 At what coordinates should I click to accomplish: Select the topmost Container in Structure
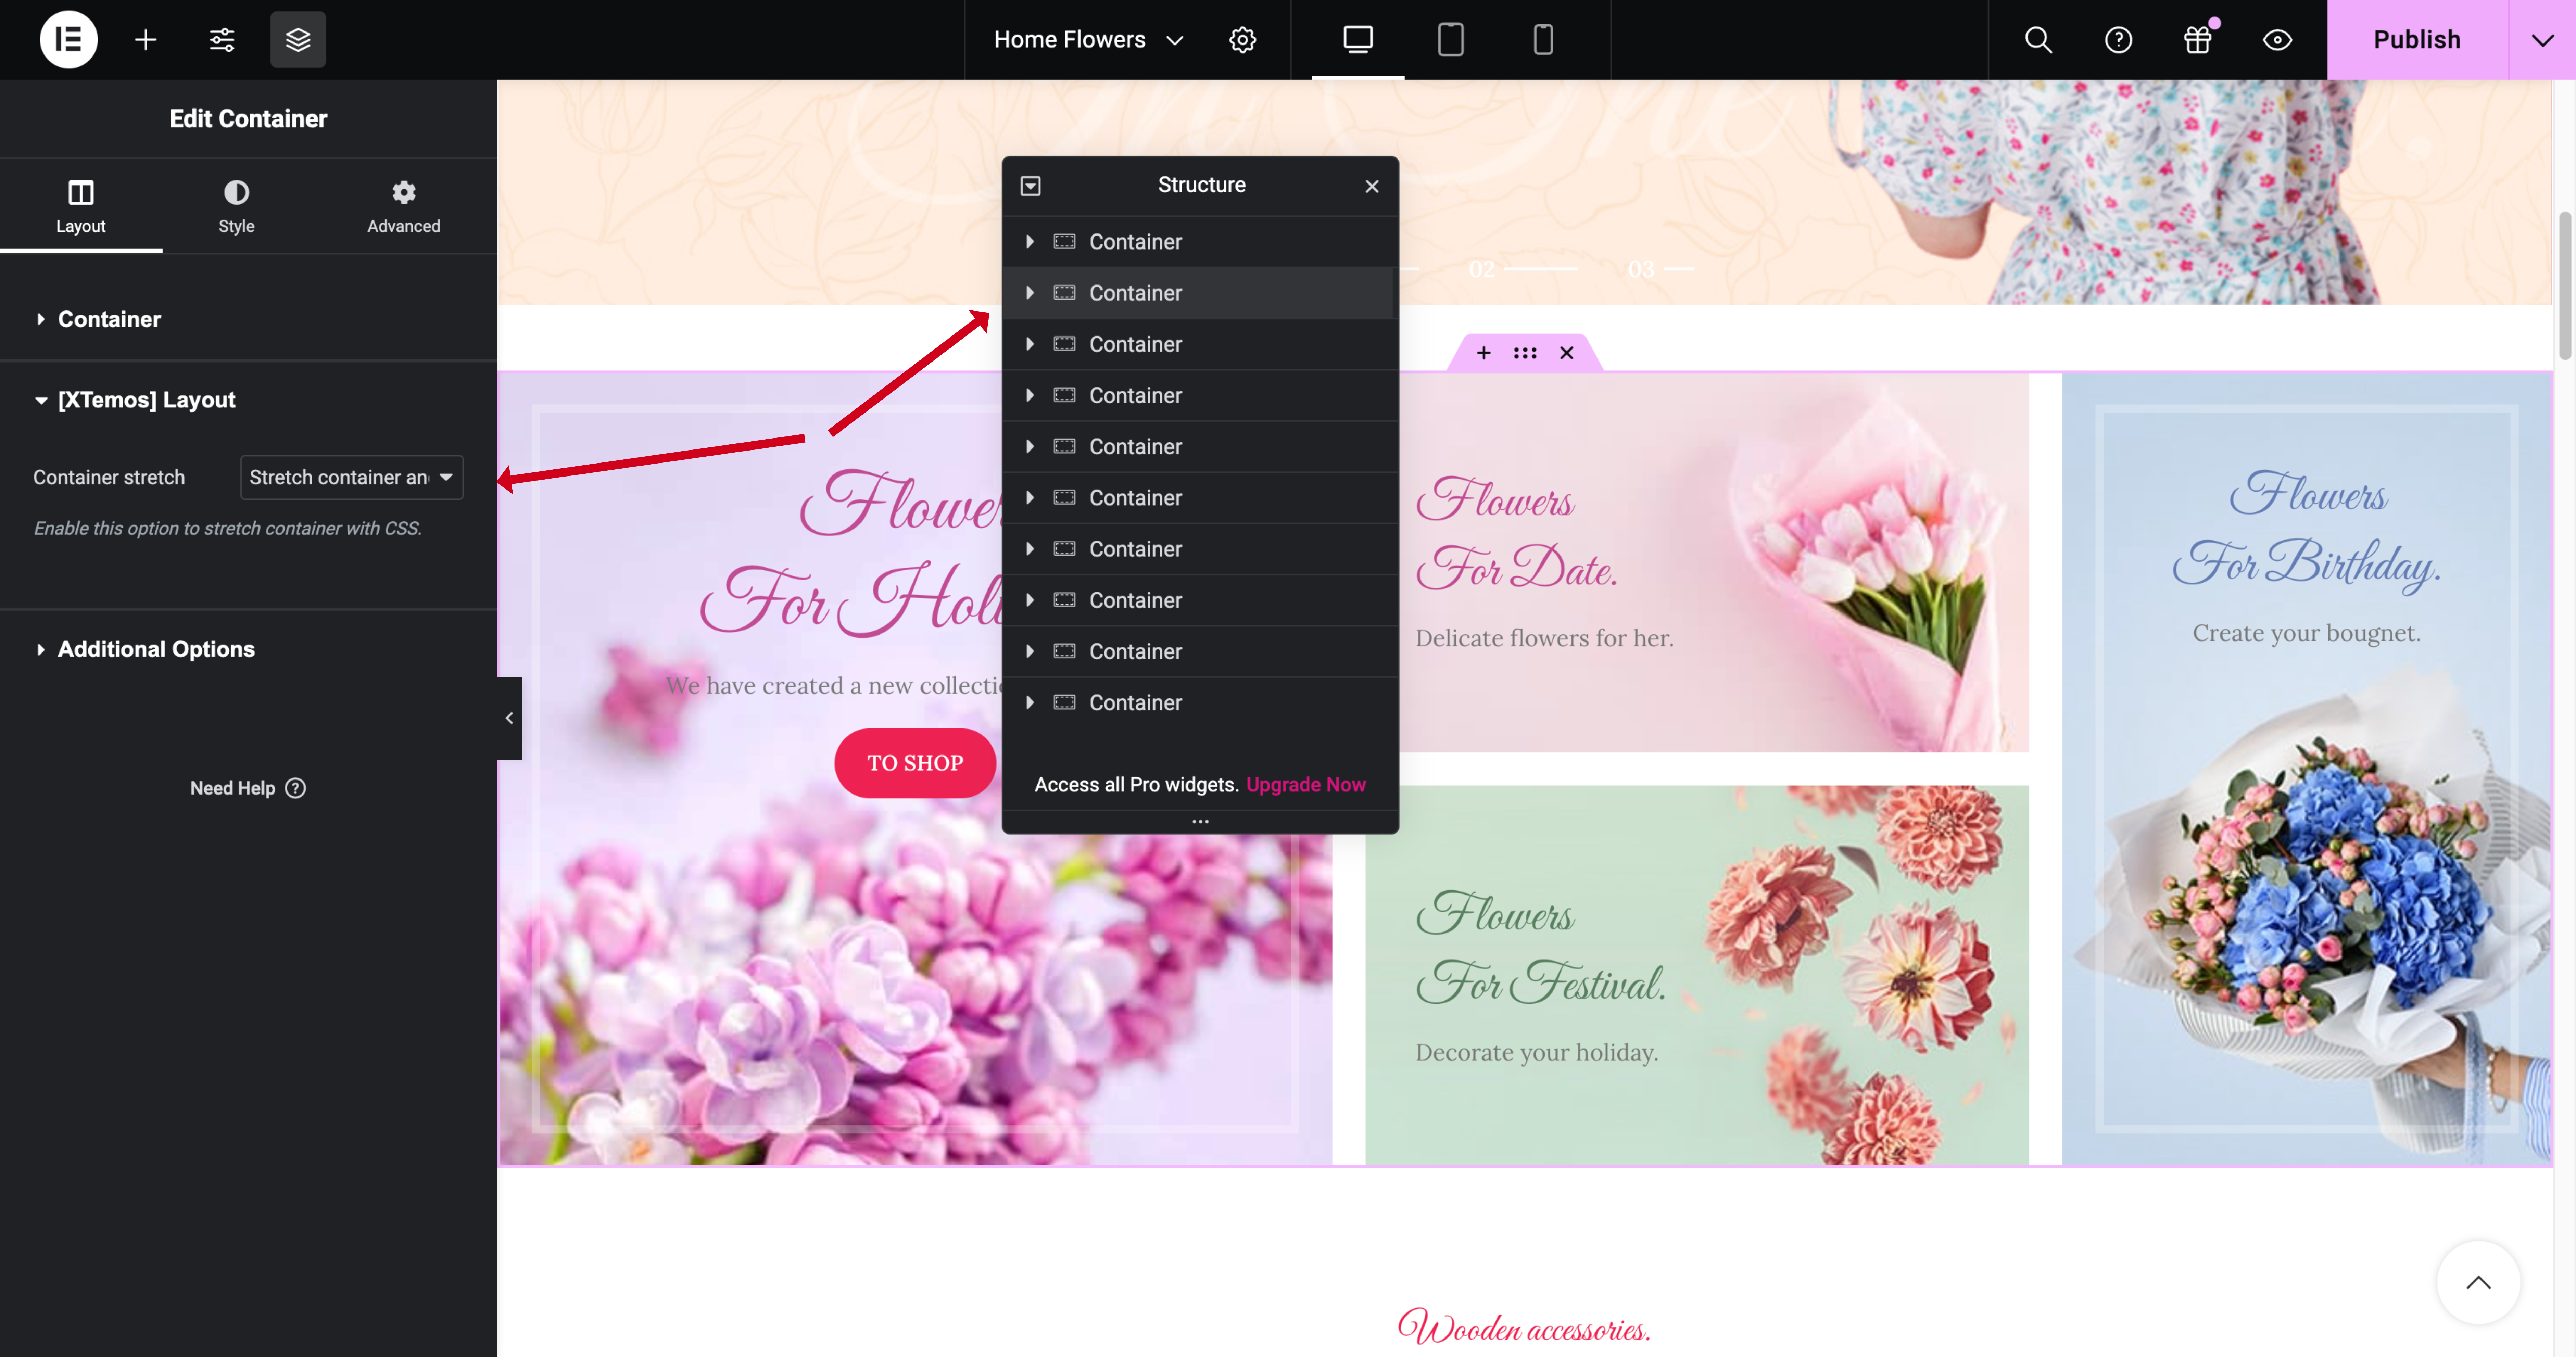tap(1200, 242)
